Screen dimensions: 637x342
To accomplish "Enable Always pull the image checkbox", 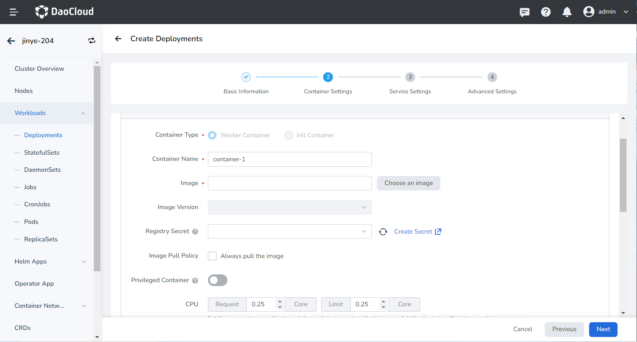I will pos(212,256).
